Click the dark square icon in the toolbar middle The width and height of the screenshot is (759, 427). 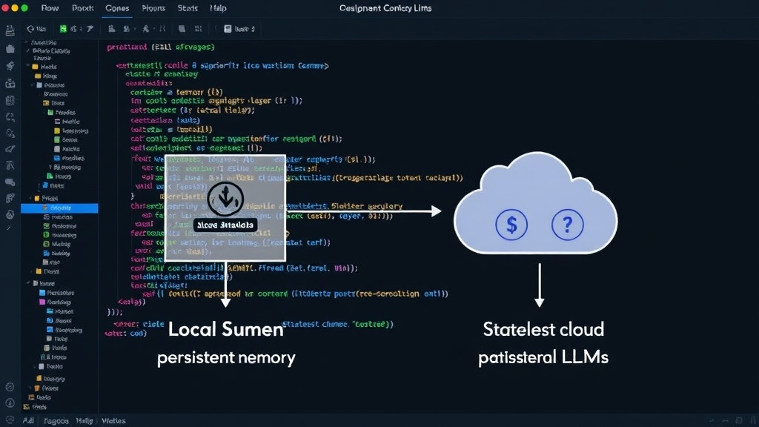coord(182,29)
